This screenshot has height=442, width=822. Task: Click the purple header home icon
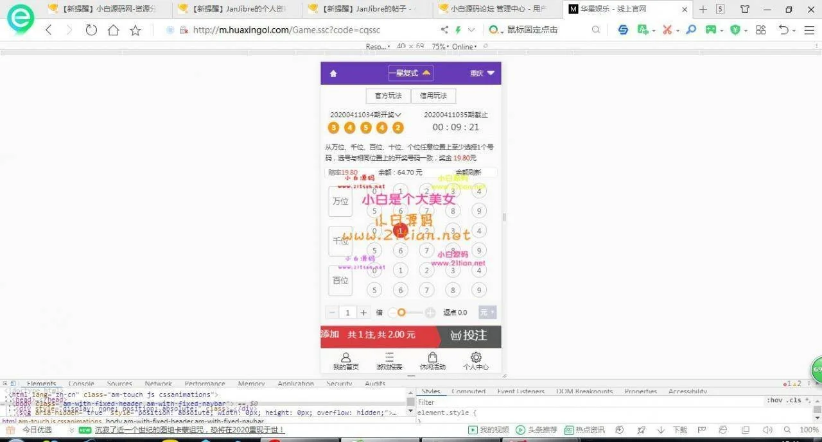[333, 74]
